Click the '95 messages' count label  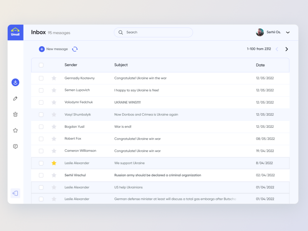pos(59,33)
